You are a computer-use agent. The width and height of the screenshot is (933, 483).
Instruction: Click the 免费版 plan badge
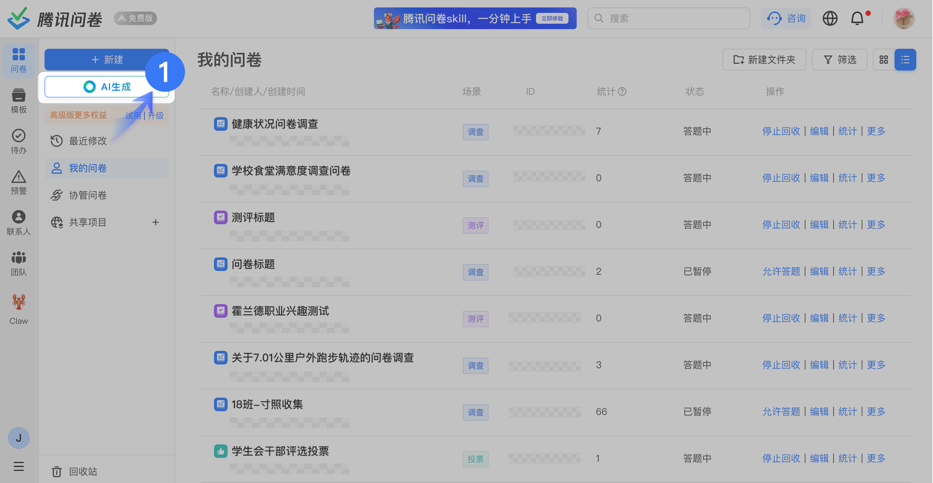click(135, 18)
